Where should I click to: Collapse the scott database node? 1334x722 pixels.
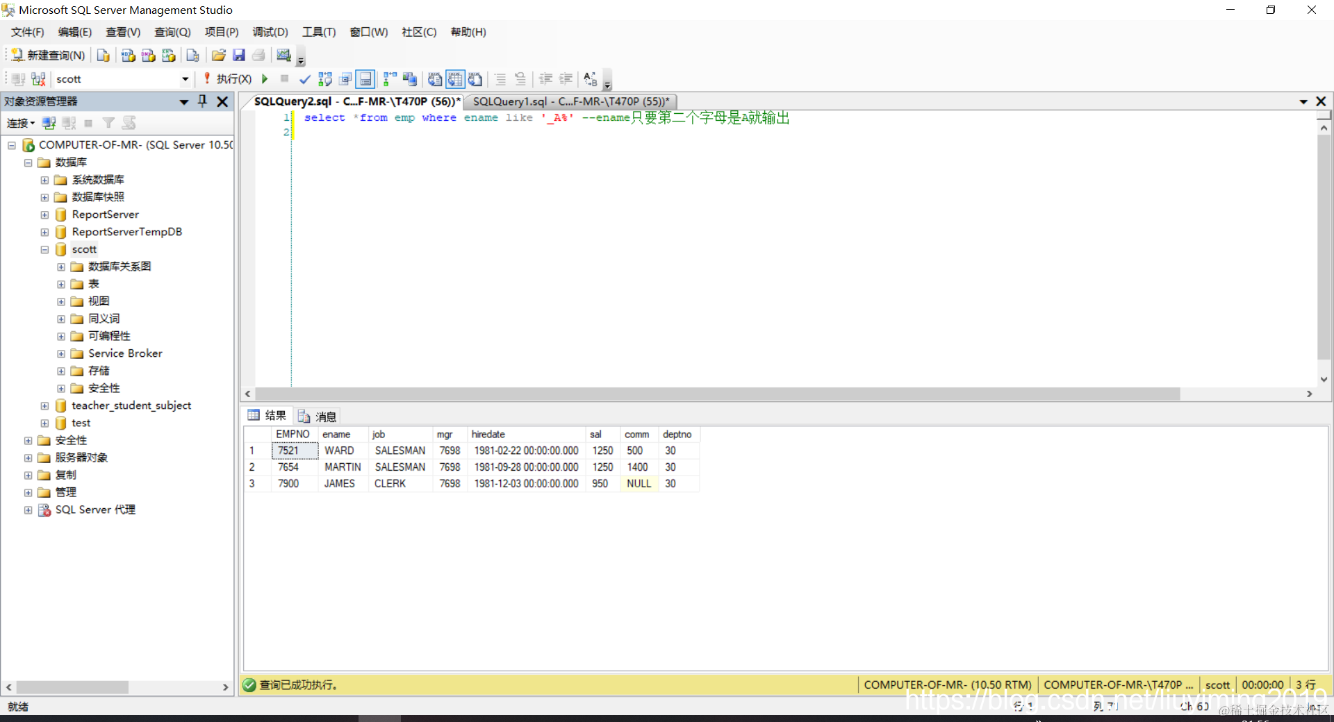[x=44, y=249]
